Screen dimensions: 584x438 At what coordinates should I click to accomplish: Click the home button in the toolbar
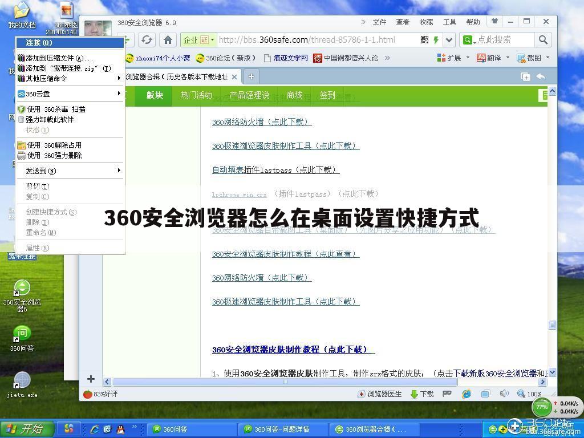pyautogui.click(x=168, y=39)
